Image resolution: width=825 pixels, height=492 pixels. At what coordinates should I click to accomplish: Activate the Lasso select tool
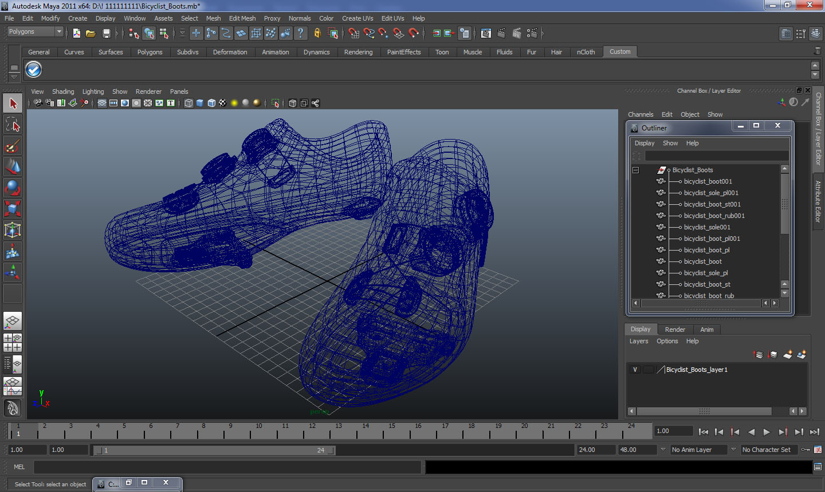click(x=13, y=125)
